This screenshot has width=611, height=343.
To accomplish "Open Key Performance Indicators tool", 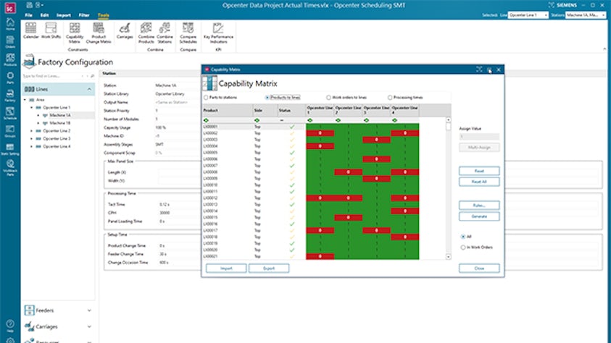I will tap(219, 33).
